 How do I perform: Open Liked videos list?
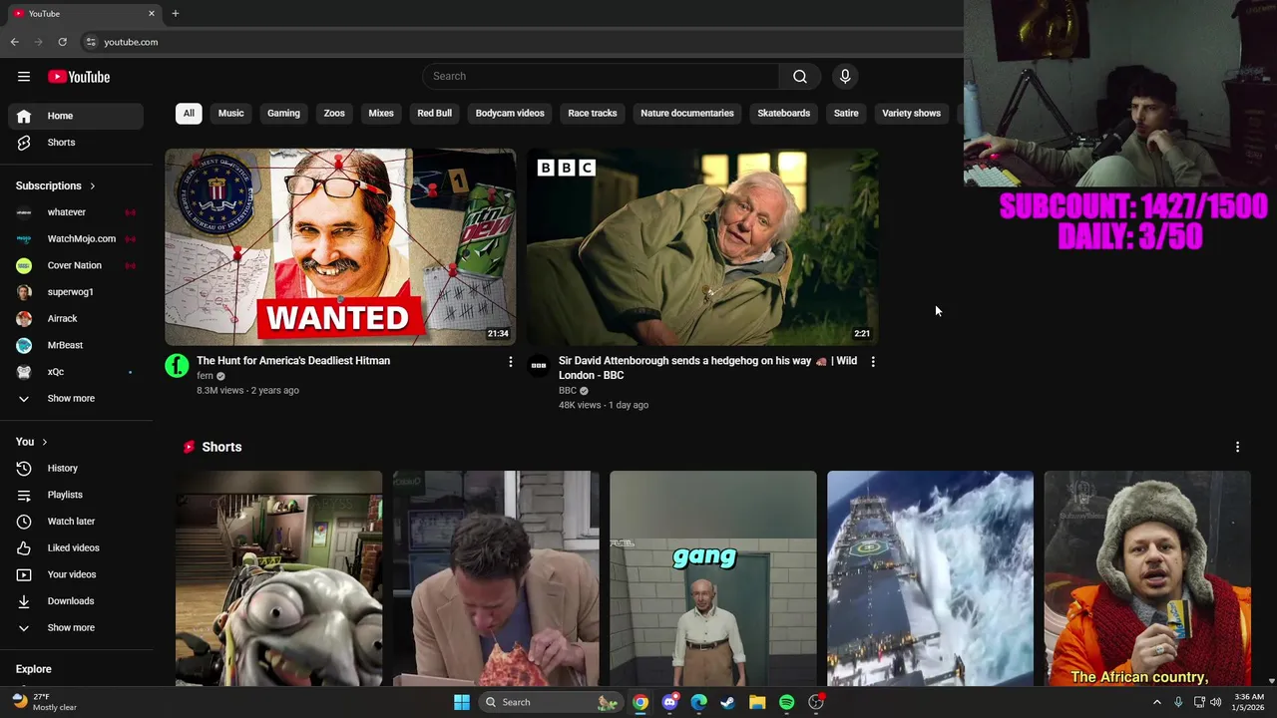click(x=76, y=547)
